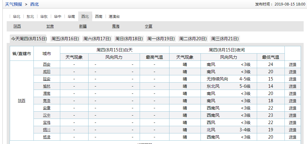Open the 商洛 city link
The height and width of the screenshot is (144, 307).
click(47, 101)
